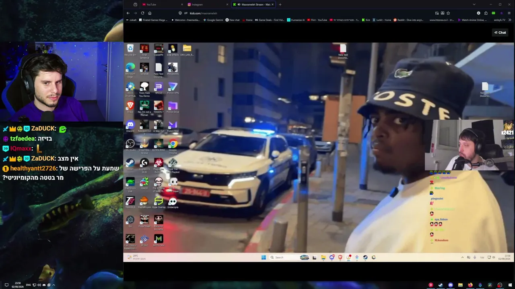Launch TEKKEN 7 desktop shortcut

coord(159,107)
